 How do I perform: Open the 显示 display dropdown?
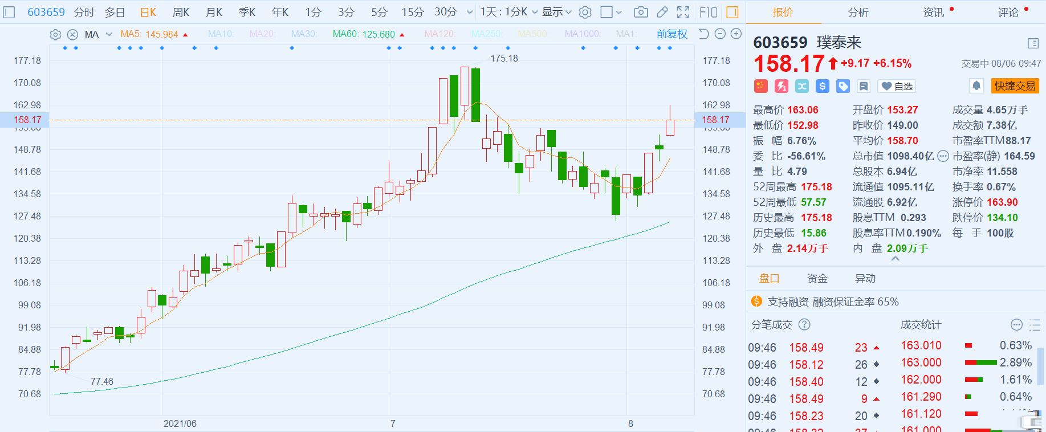556,12
